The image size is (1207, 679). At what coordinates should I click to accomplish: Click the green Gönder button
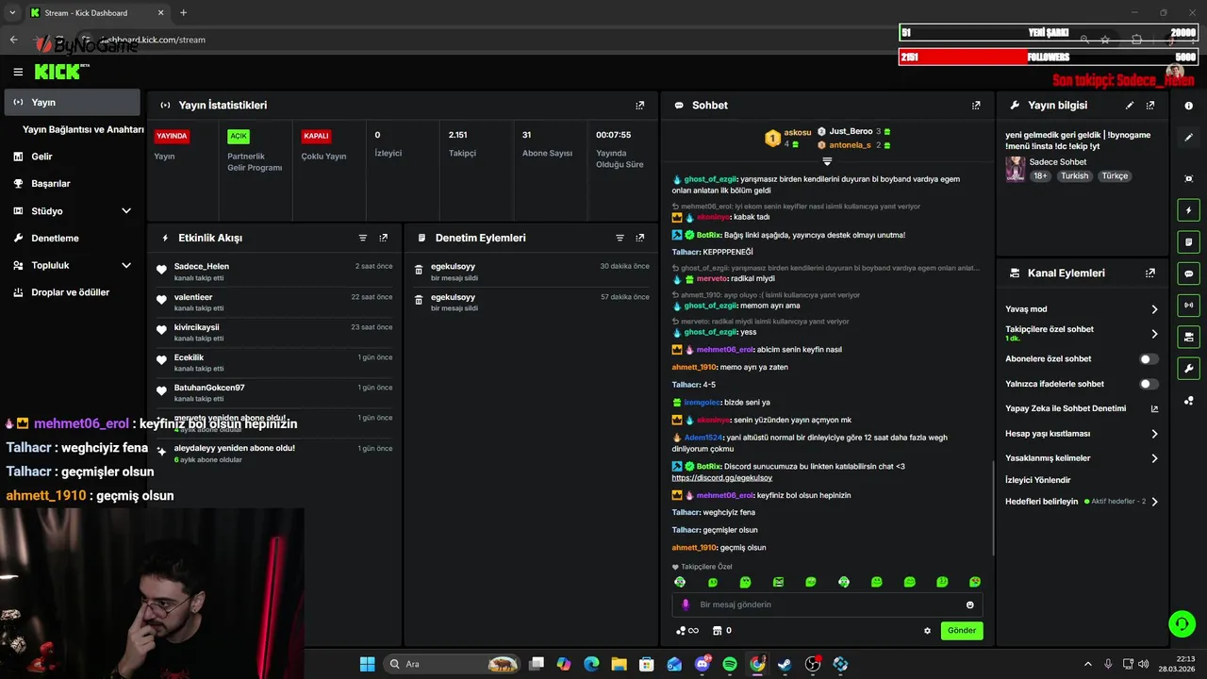tap(962, 631)
